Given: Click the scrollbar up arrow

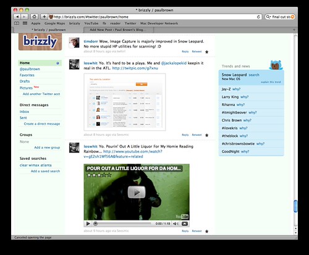Looking at the screenshot, I should [295, 228].
